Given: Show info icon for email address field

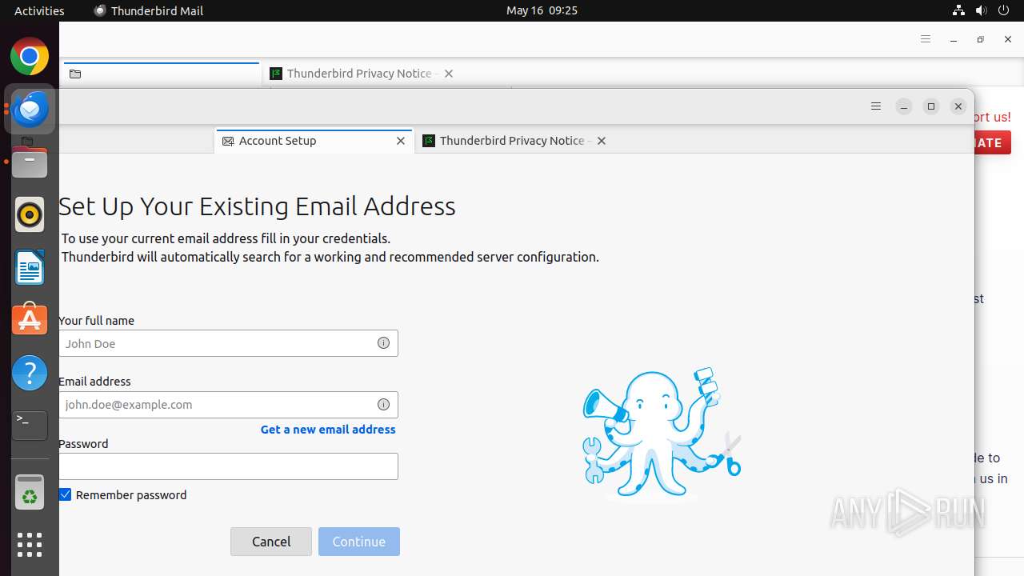Looking at the screenshot, I should 383,404.
